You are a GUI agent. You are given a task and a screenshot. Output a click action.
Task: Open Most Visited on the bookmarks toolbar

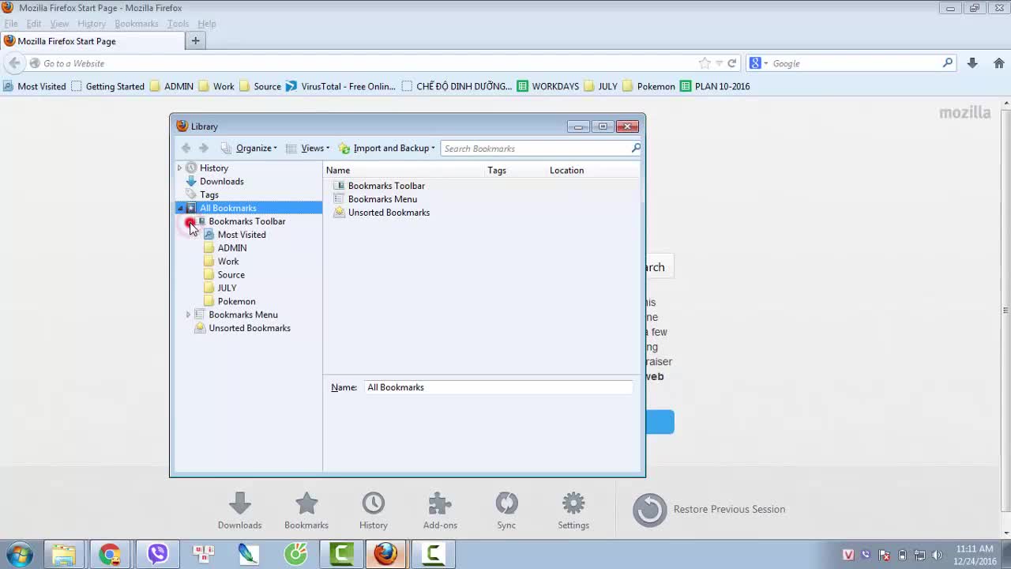click(x=35, y=86)
